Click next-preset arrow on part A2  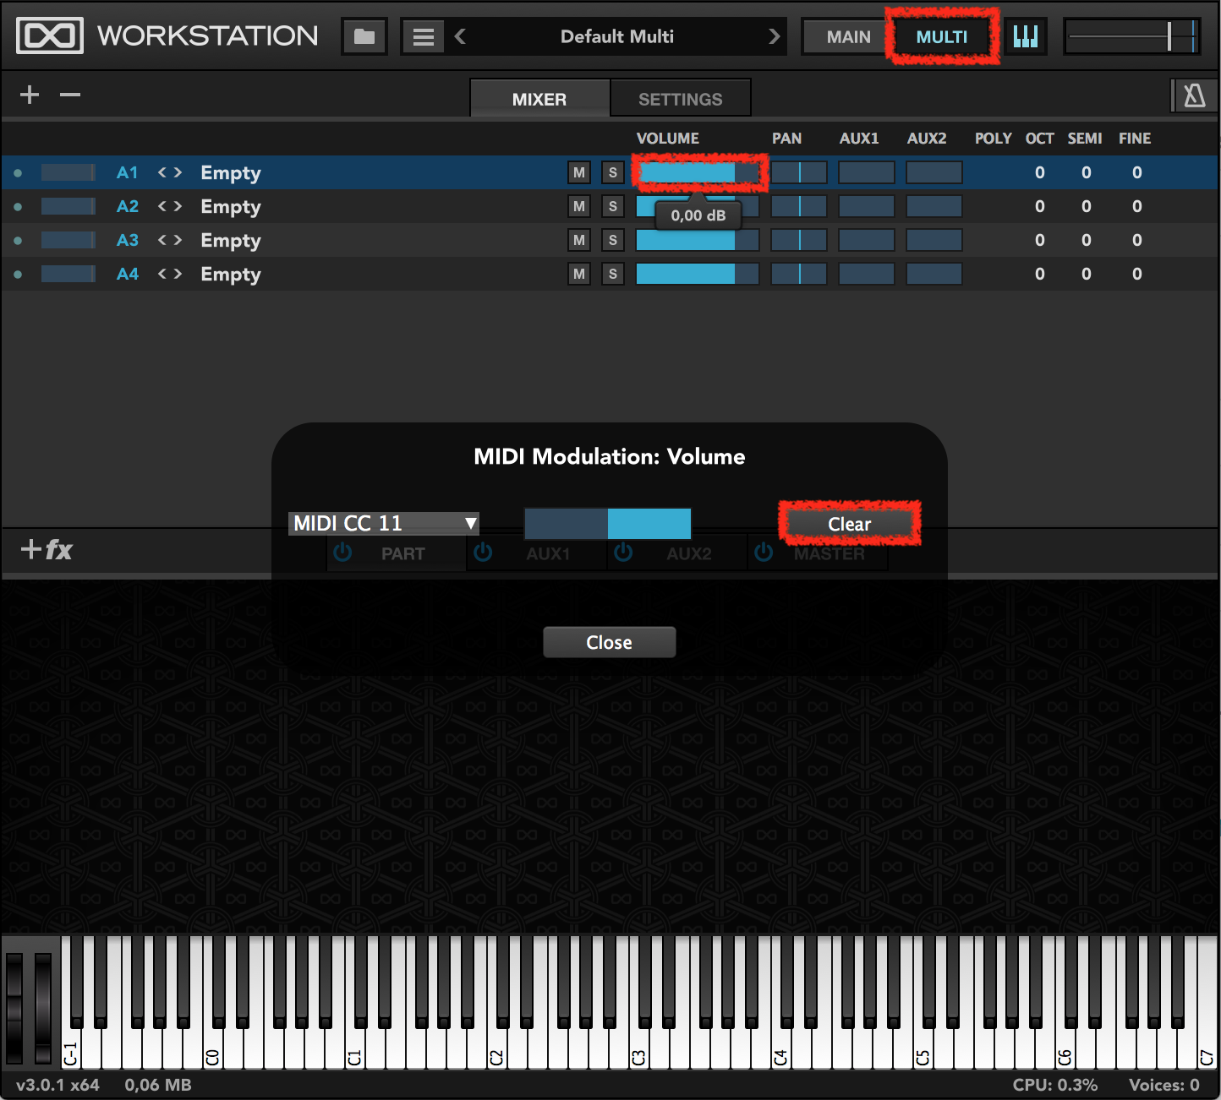click(x=178, y=206)
